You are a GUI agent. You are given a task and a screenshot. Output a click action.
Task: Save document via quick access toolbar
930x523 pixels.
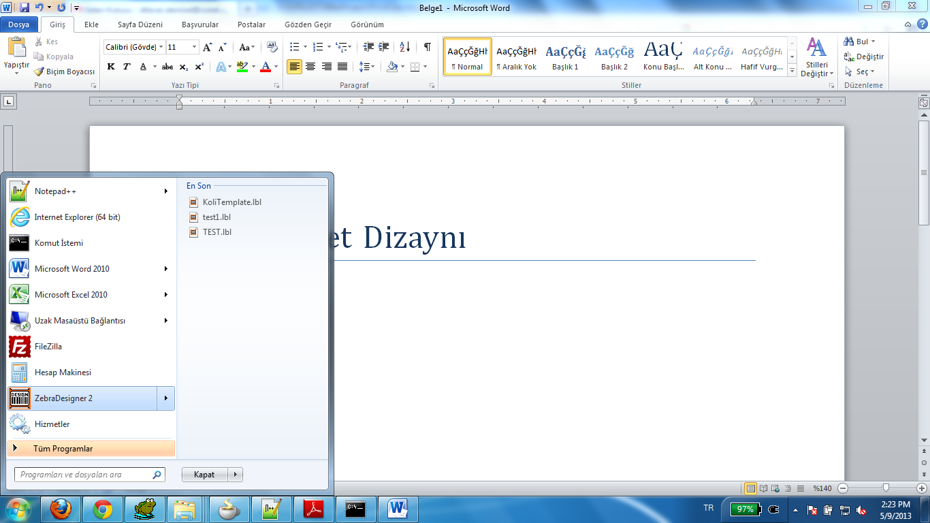pyautogui.click(x=25, y=7)
